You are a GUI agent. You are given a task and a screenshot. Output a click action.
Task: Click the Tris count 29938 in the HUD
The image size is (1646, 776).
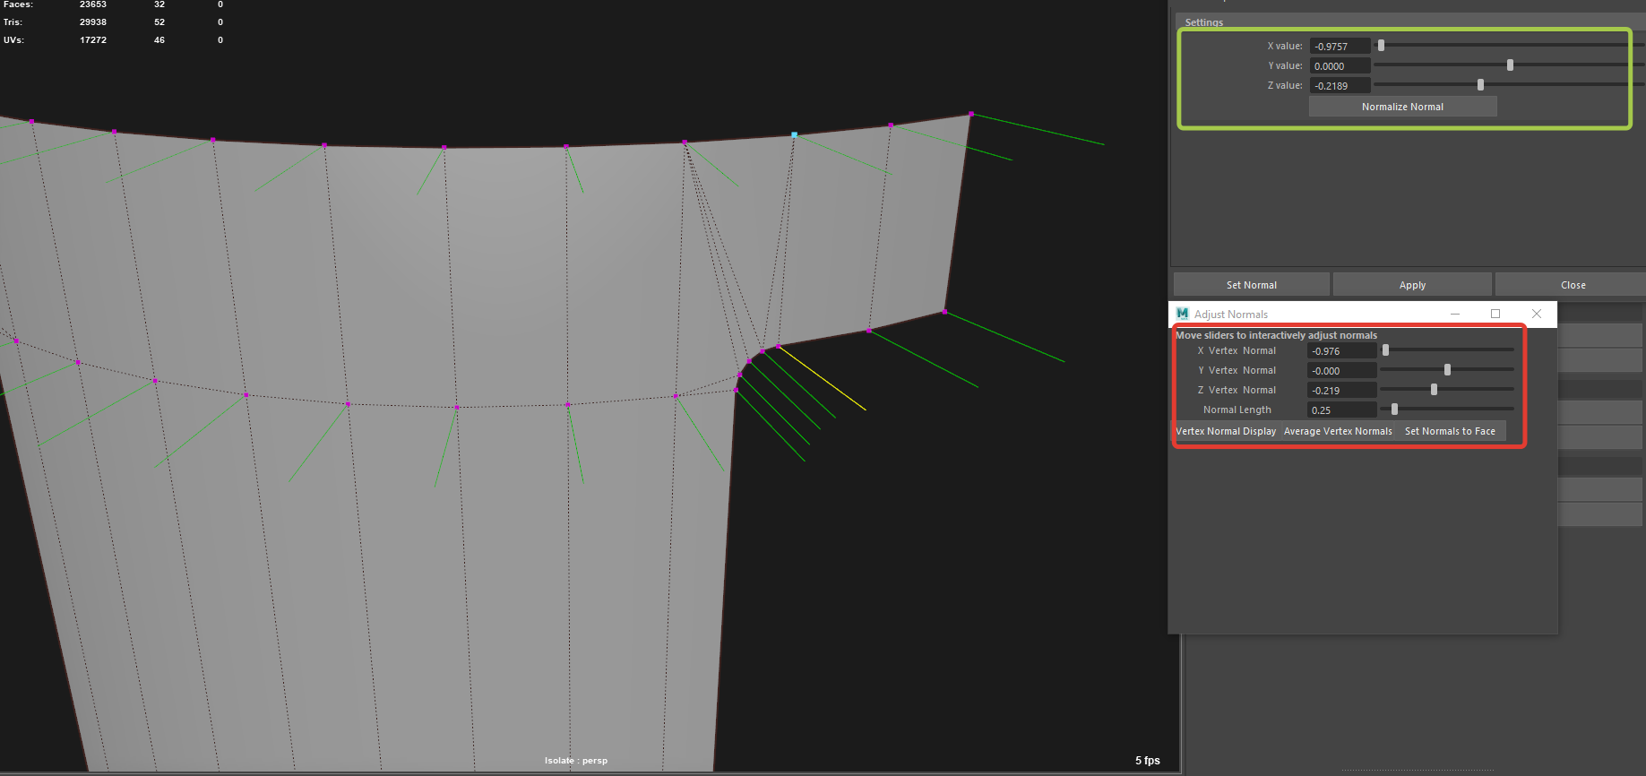pyautogui.click(x=93, y=22)
